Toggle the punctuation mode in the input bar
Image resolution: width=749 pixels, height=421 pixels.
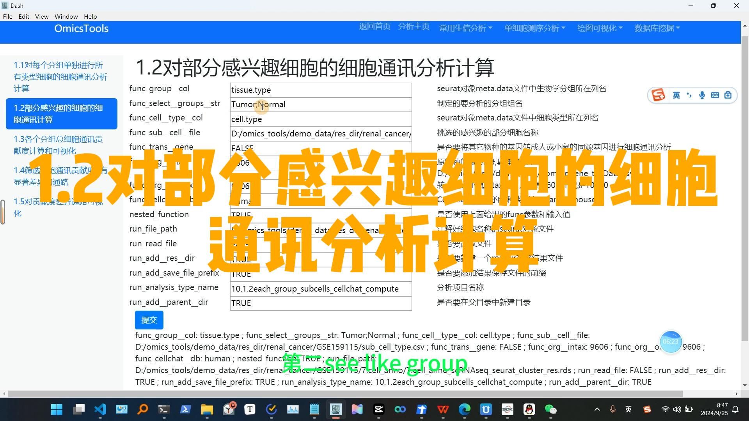coord(689,95)
